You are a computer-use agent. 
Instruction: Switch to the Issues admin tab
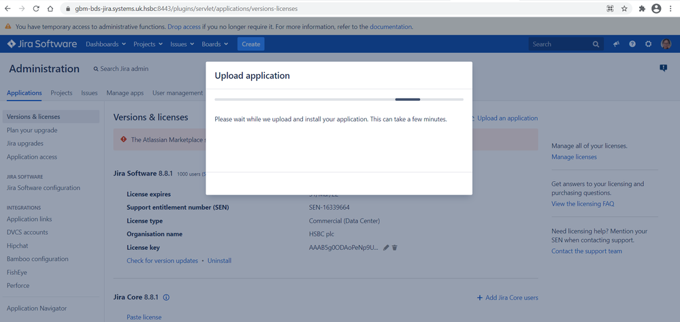coord(89,93)
